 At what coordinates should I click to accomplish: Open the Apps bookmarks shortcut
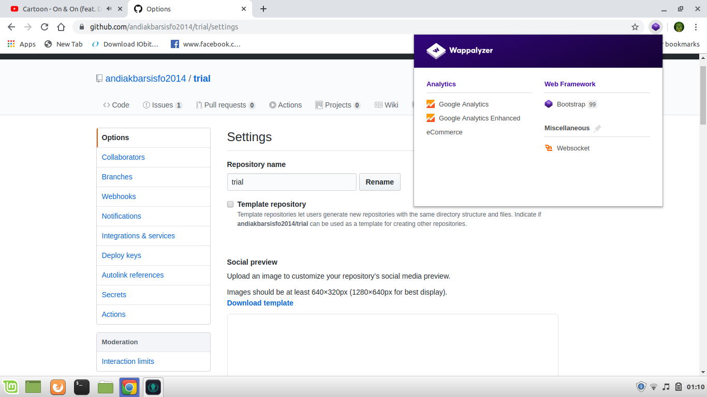click(22, 44)
